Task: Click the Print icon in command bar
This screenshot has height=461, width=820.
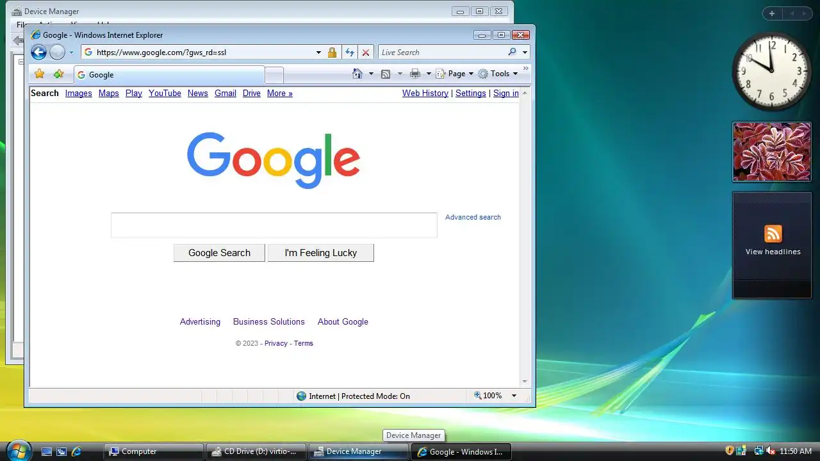Action: [x=415, y=74]
